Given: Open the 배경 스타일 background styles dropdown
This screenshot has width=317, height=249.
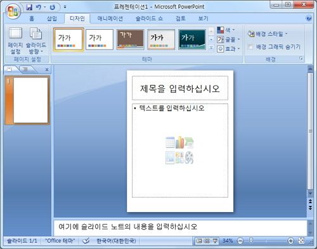Looking at the screenshot, I should 268,34.
